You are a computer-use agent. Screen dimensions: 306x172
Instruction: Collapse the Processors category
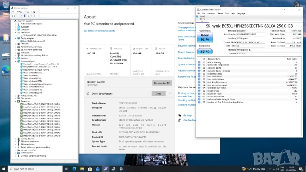coord(15,101)
